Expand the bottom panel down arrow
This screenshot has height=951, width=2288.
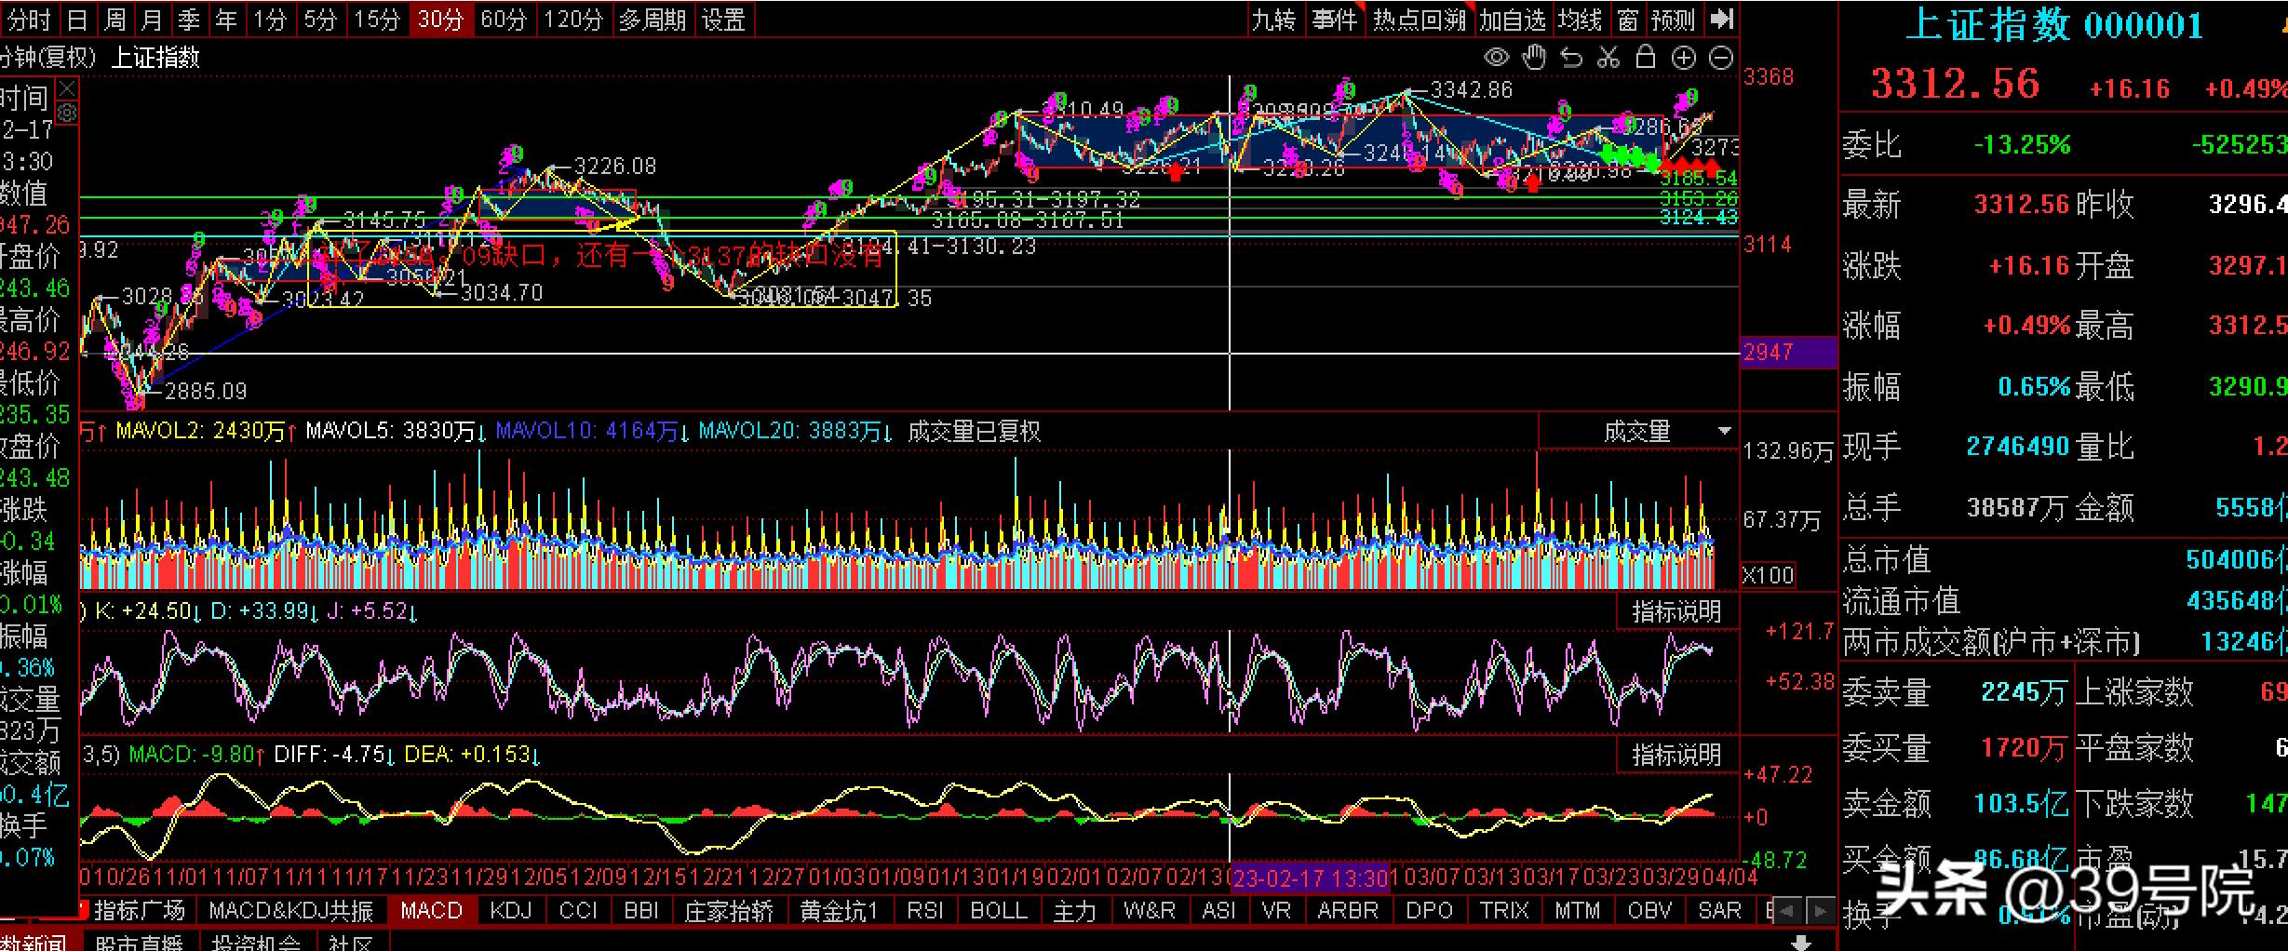click(1800, 942)
